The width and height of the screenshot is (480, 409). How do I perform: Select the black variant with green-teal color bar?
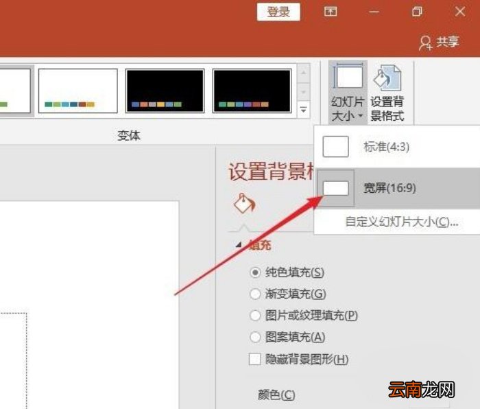pyautogui.click(x=252, y=91)
